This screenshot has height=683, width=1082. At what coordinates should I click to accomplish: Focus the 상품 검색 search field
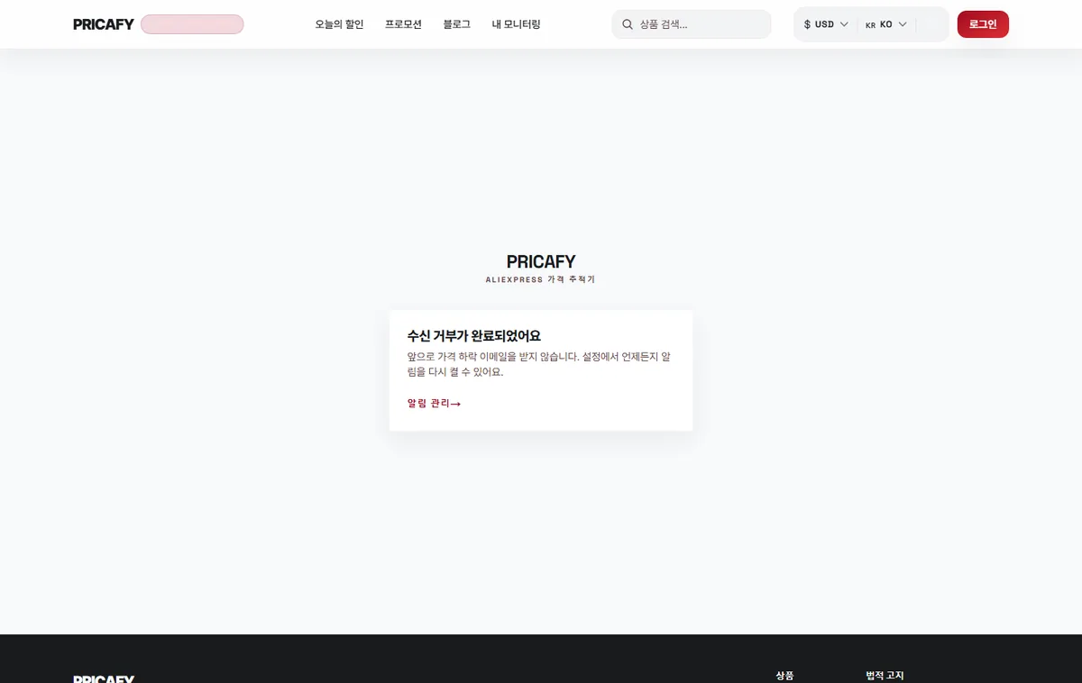pyautogui.click(x=692, y=24)
